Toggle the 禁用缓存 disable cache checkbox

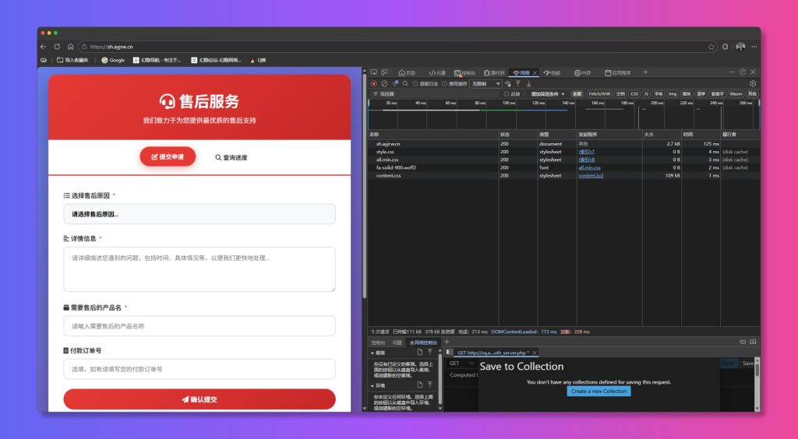444,83
